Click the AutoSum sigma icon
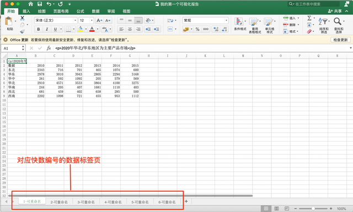Image resolution: width=353 pixels, height=212 pixels. coord(309,18)
